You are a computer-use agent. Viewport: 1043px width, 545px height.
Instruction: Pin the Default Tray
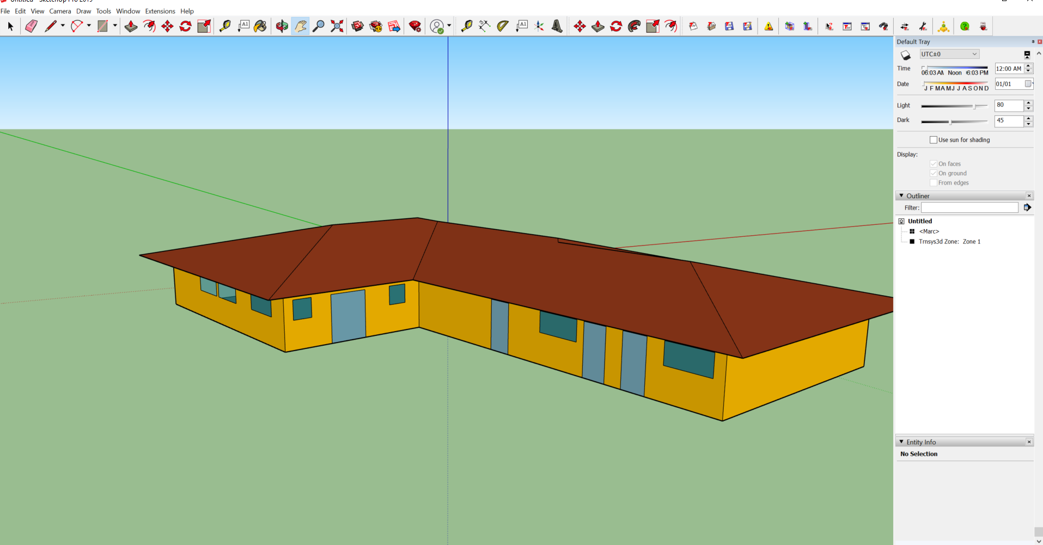click(x=1033, y=41)
